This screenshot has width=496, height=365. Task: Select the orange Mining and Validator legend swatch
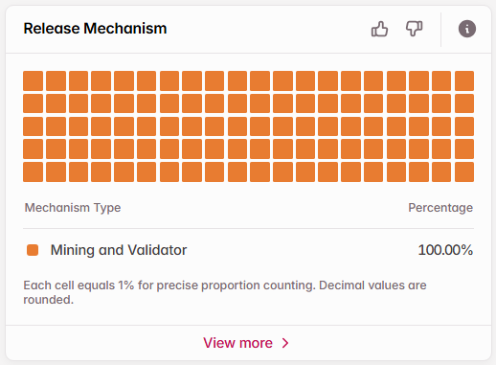[33, 250]
